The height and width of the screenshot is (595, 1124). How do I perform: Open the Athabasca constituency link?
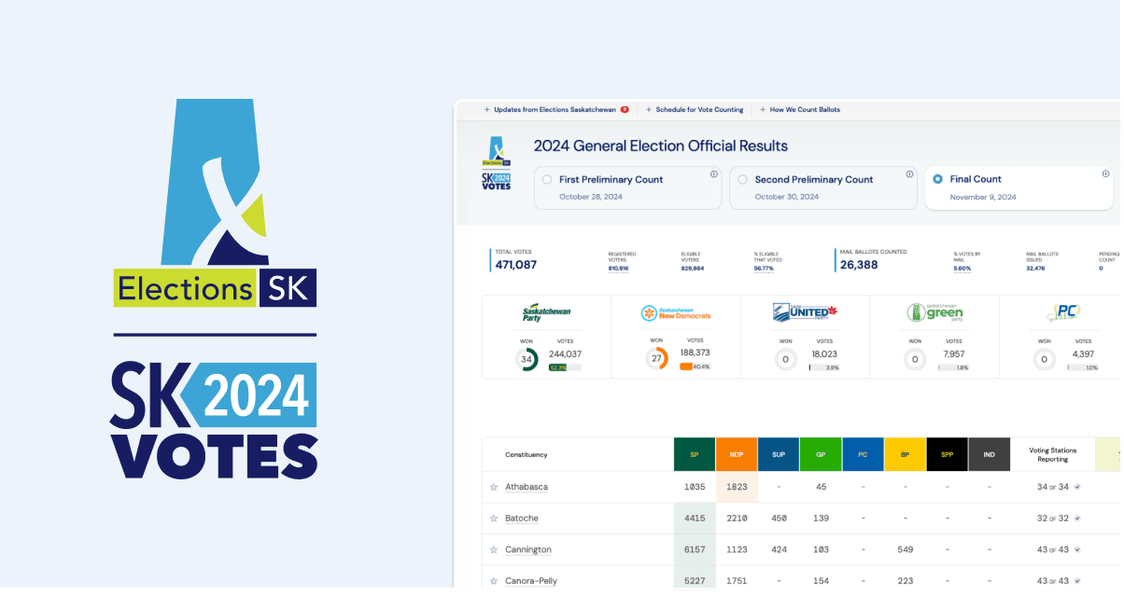(x=527, y=487)
